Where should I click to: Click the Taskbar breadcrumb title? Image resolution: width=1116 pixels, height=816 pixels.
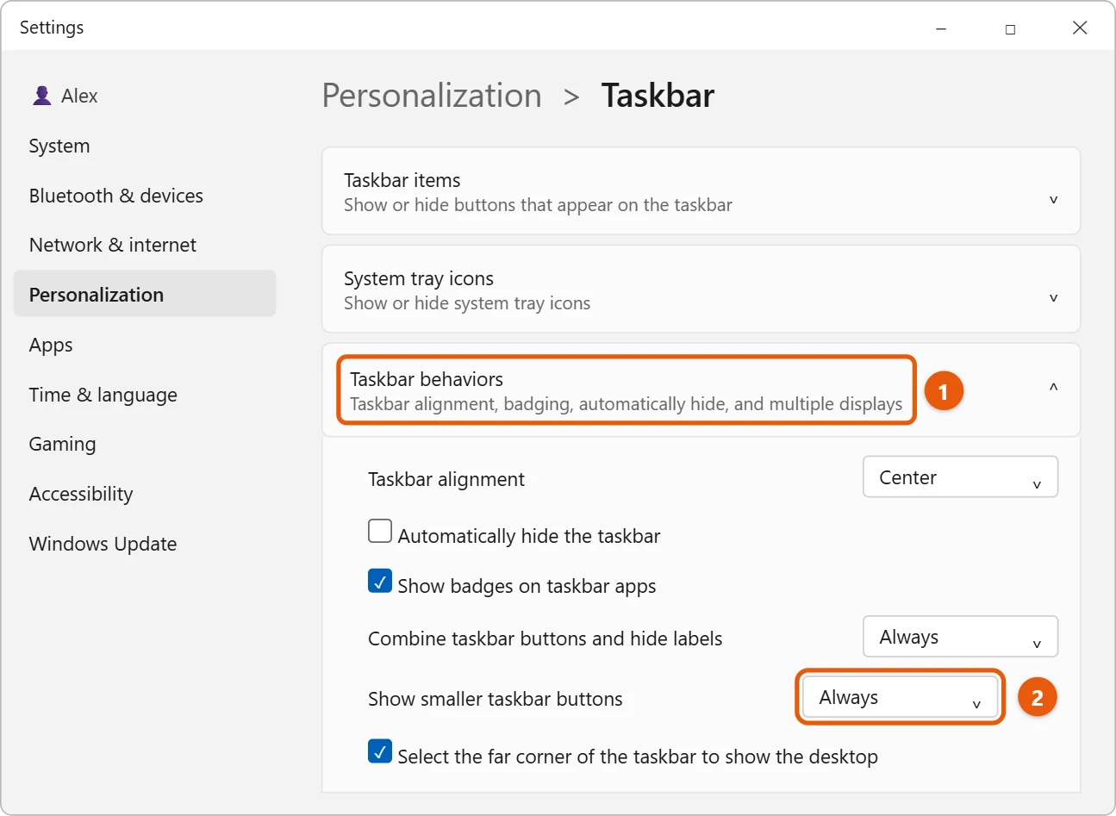[x=658, y=96]
